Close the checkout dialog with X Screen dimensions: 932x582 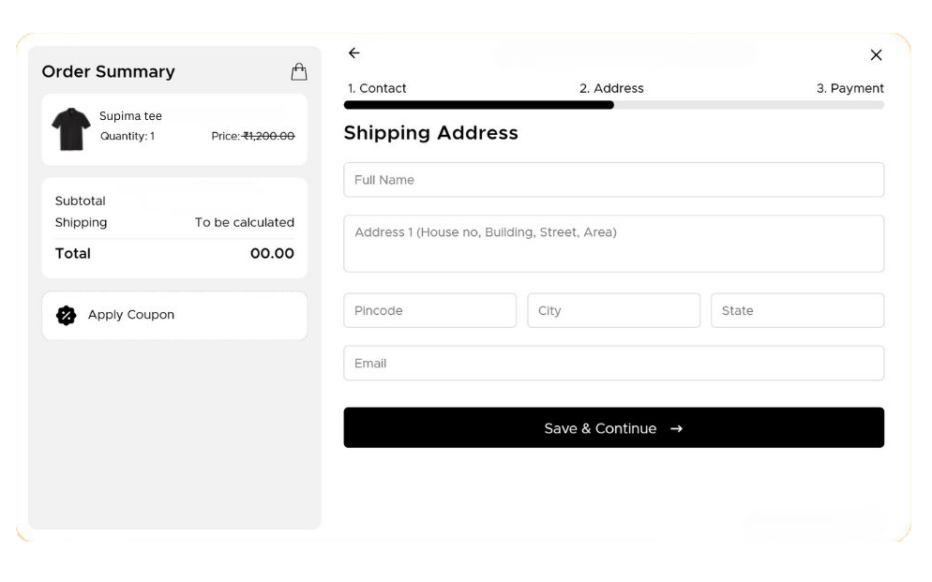tap(876, 54)
